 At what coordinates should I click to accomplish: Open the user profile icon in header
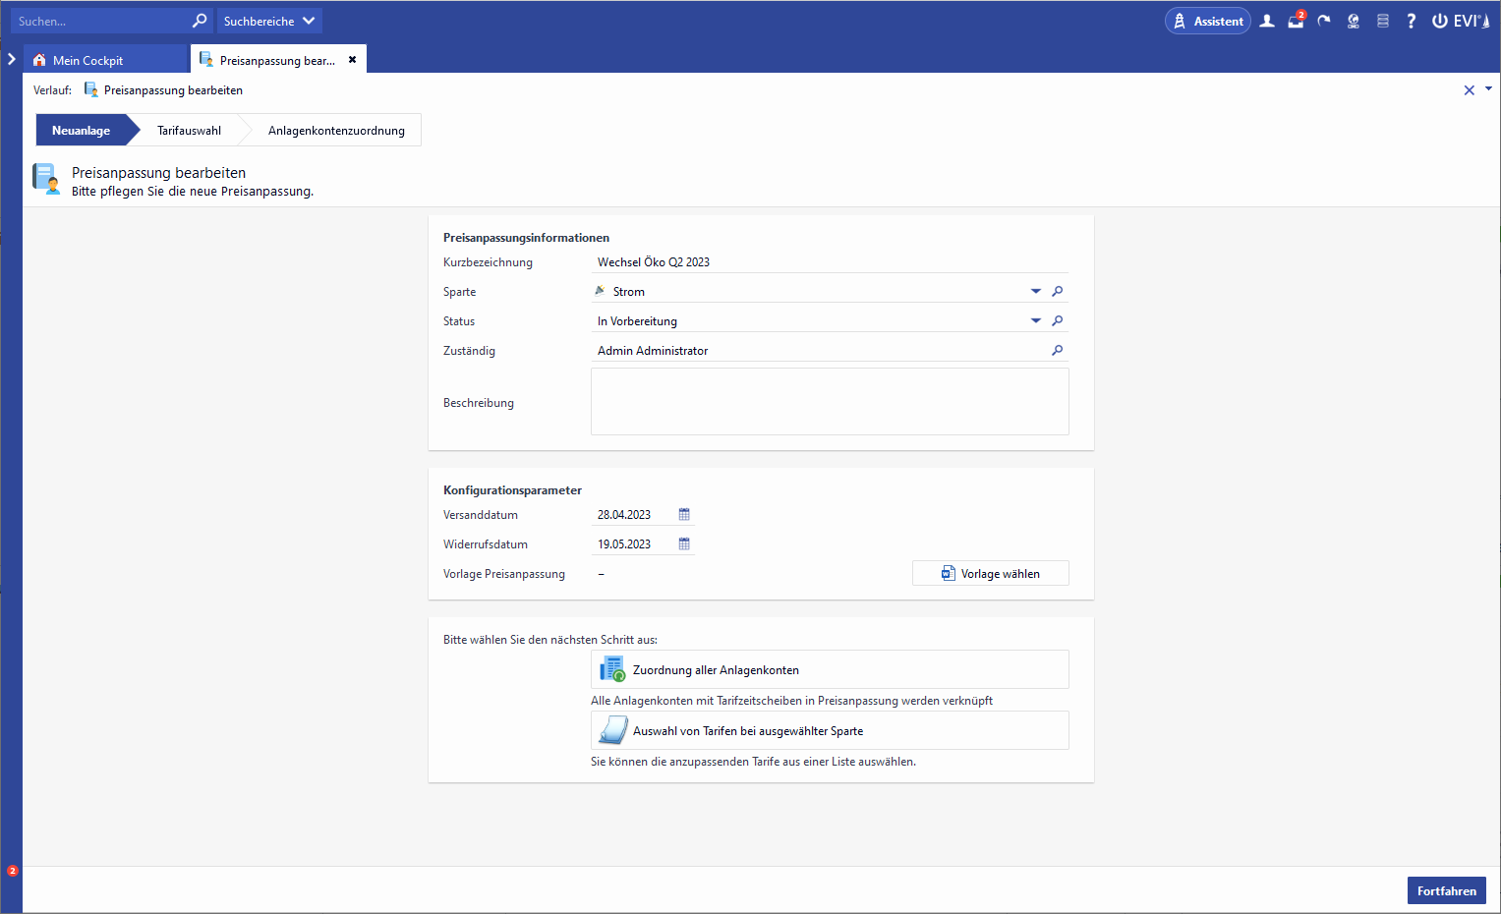1267,21
